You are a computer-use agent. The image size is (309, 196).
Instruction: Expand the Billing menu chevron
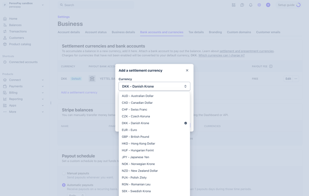click(x=42, y=93)
